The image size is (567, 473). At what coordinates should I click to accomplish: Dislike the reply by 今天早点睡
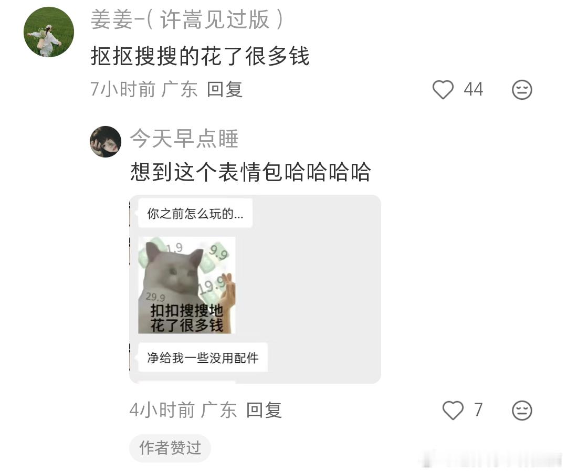(522, 410)
